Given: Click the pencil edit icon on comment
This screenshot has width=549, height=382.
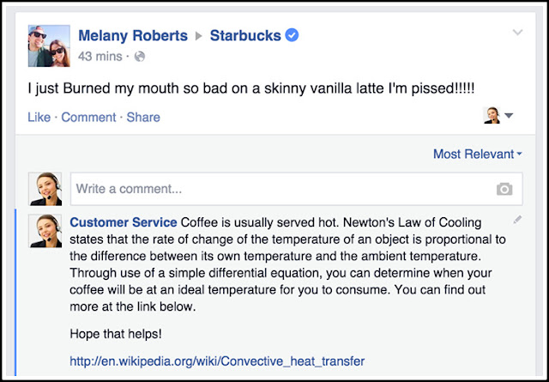Looking at the screenshot, I should point(517,220).
